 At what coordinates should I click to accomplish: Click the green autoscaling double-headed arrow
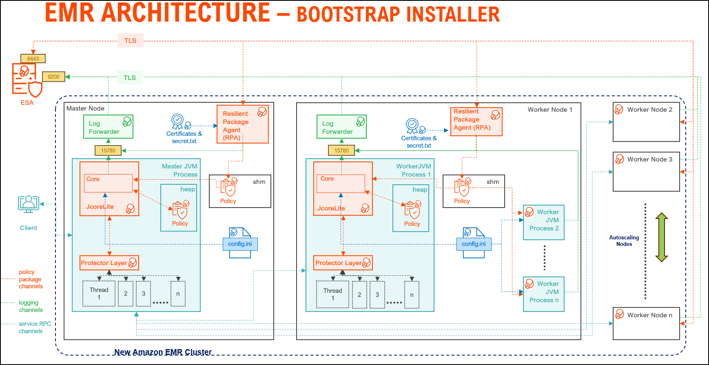click(x=661, y=237)
